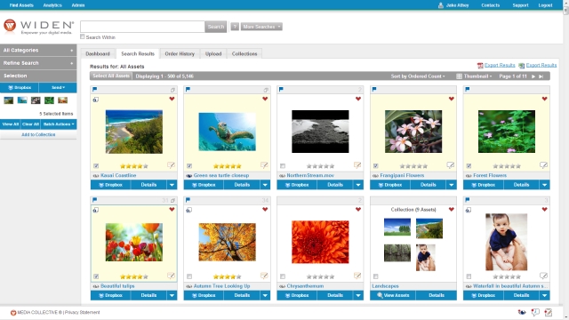Click the versions icon atop Kauai Coastline card
The image size is (569, 320).
172,90
